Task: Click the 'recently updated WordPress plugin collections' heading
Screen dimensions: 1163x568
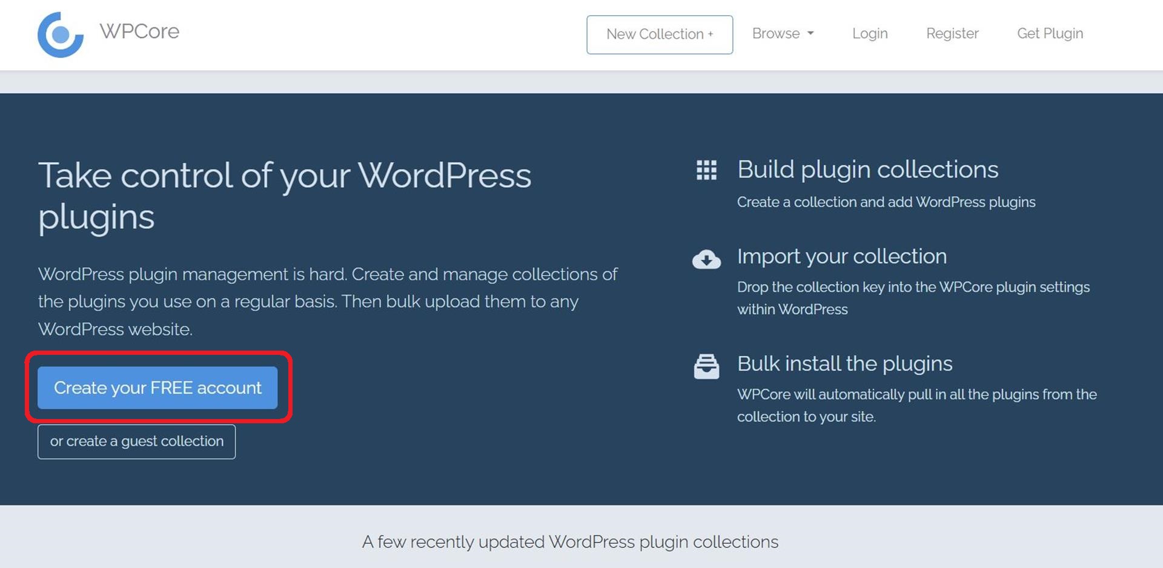Action: click(x=570, y=541)
